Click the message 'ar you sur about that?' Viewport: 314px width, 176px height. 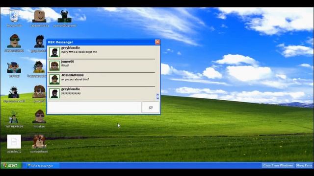click(75, 79)
